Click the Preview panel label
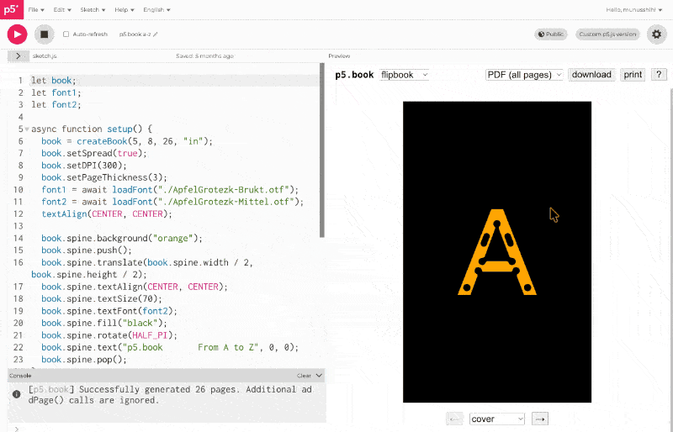The height and width of the screenshot is (432, 673). (339, 55)
